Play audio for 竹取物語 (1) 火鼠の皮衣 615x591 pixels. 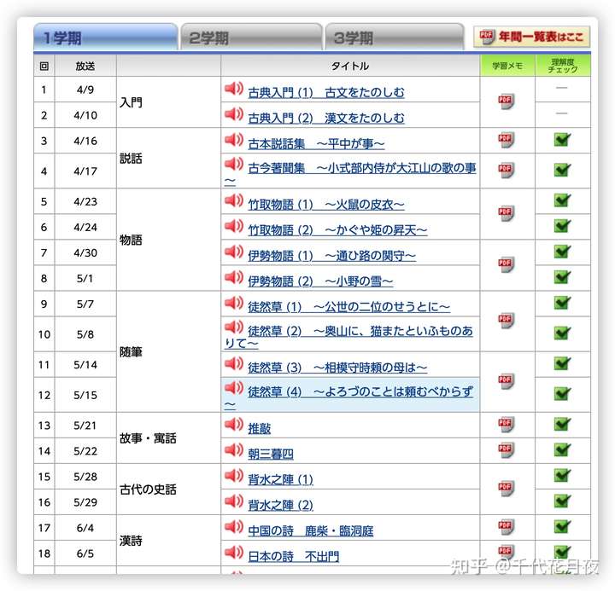[x=234, y=200]
